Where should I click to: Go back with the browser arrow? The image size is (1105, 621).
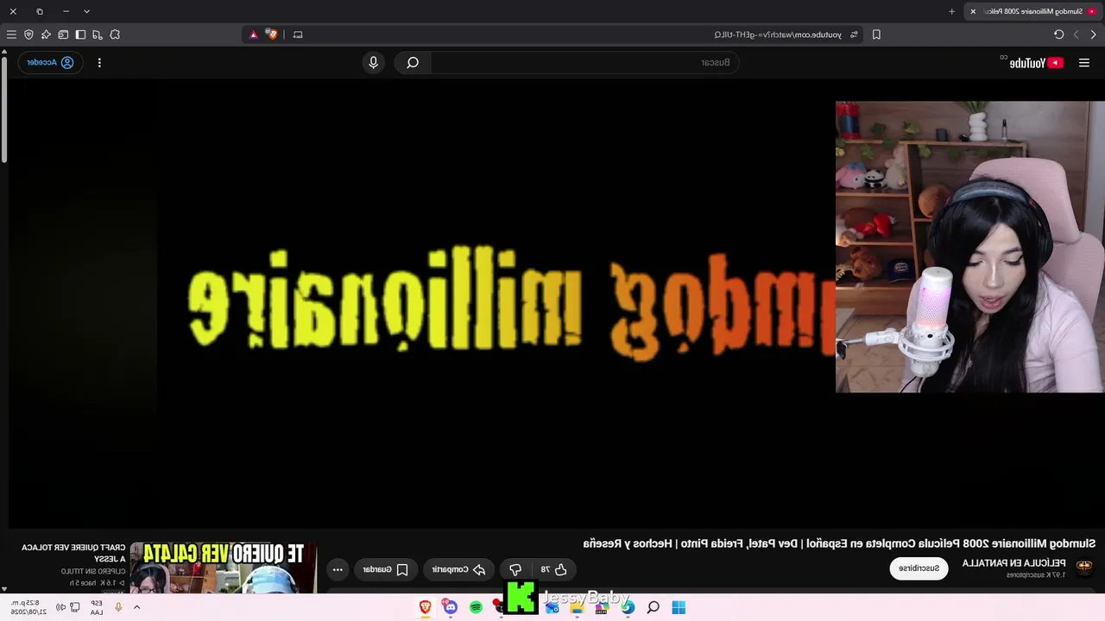1094,34
